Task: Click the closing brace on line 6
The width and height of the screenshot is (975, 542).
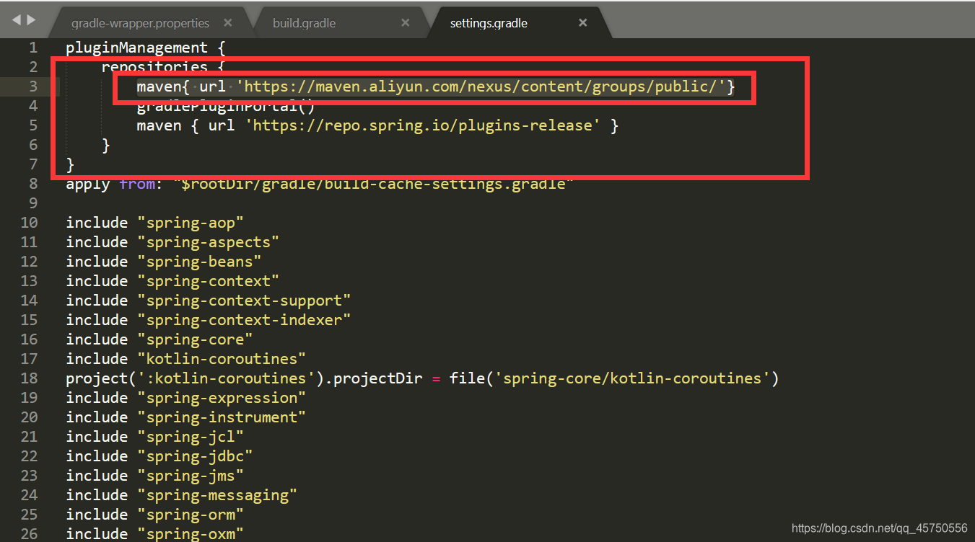Action: (106, 145)
